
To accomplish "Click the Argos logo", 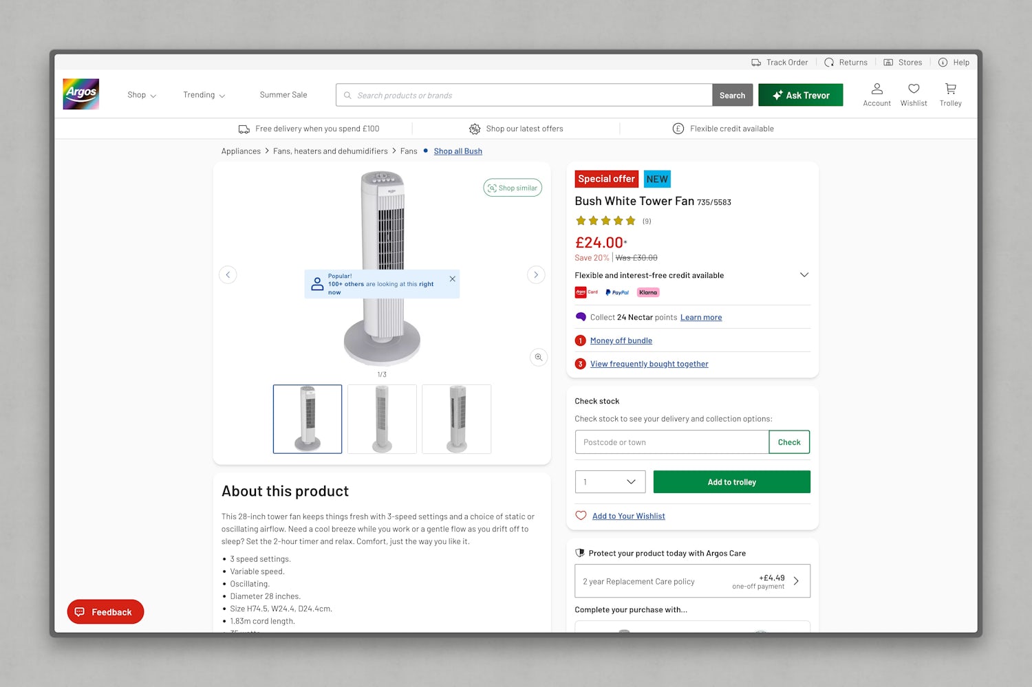I will coord(81,94).
